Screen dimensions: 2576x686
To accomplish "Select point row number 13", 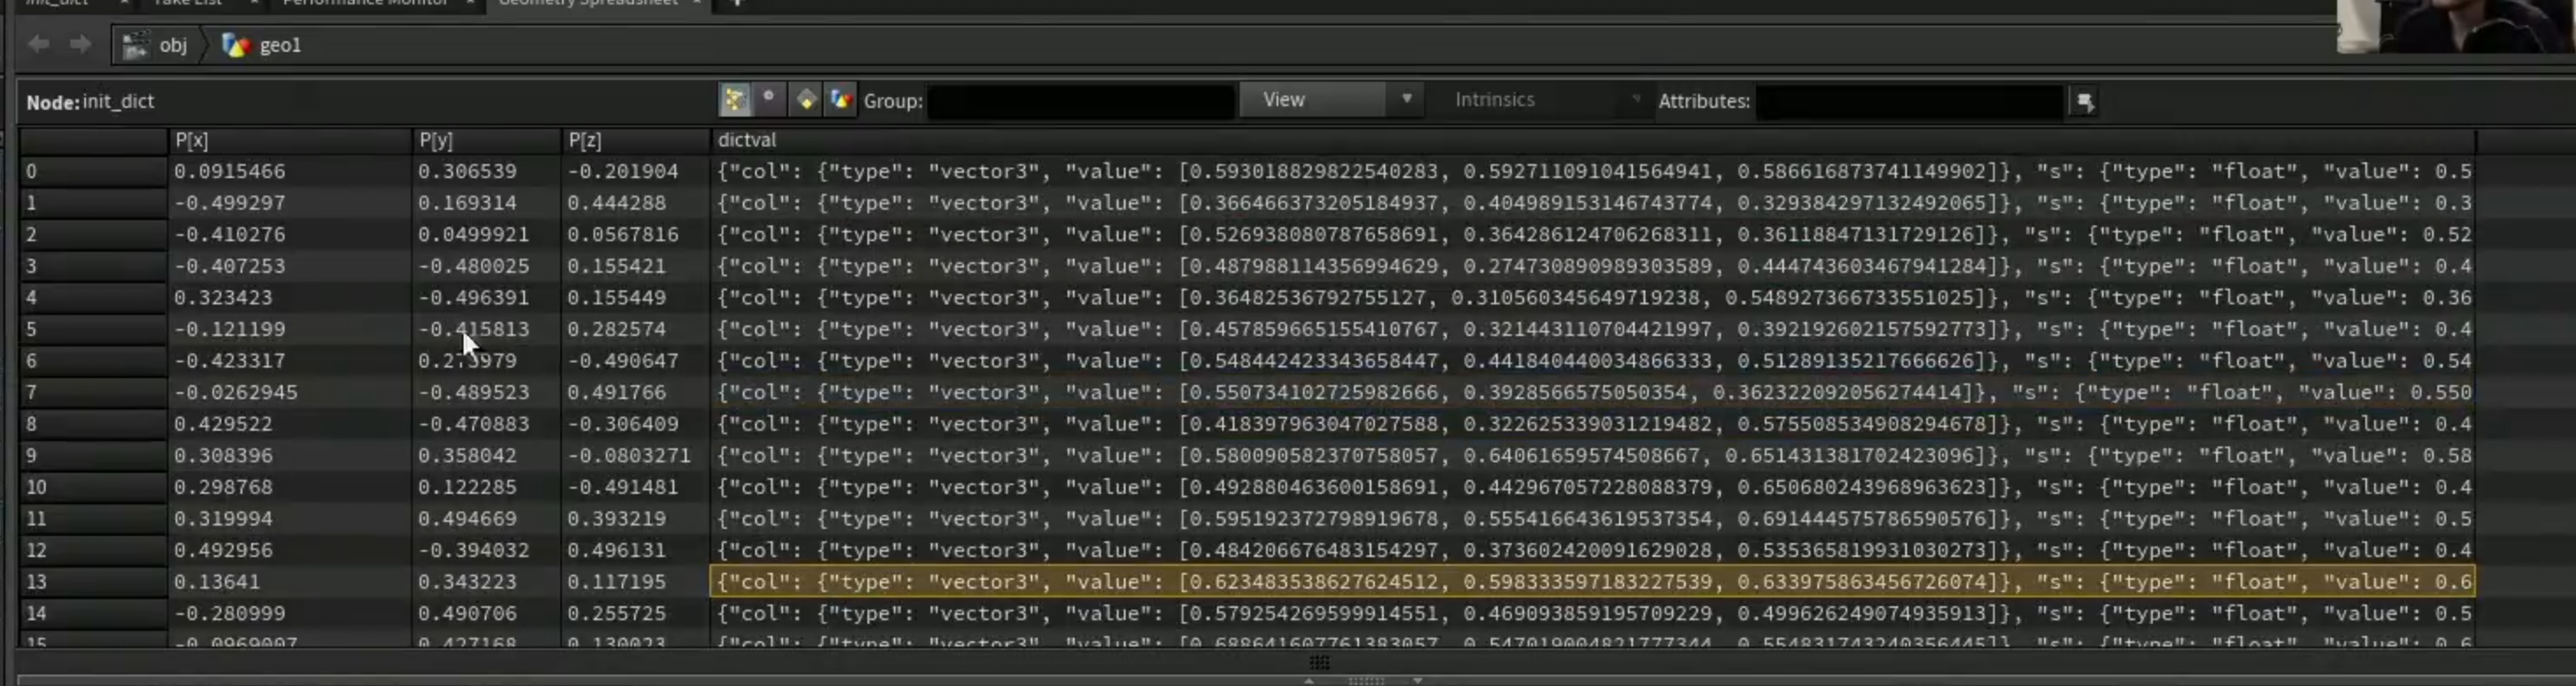I will pyautogui.click(x=93, y=582).
